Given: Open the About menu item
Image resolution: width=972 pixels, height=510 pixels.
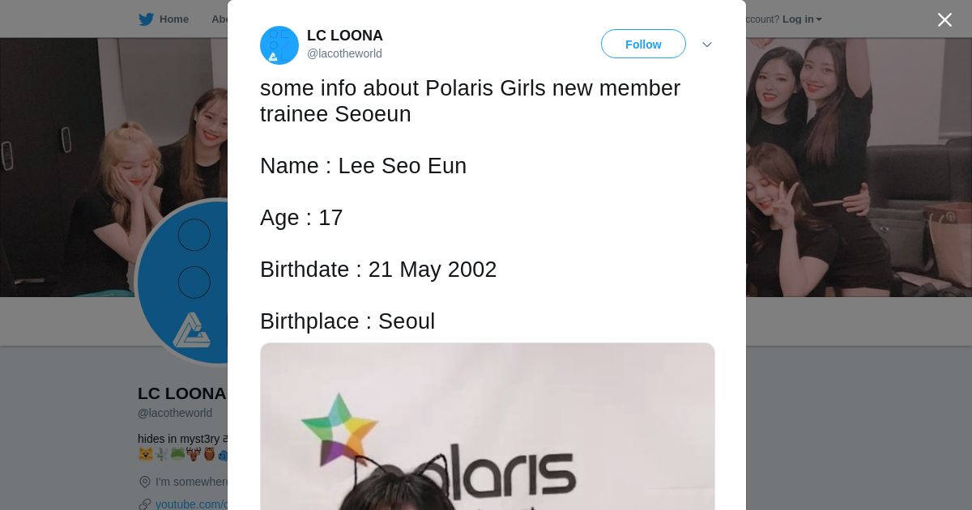Looking at the screenshot, I should pyautogui.click(x=220, y=19).
